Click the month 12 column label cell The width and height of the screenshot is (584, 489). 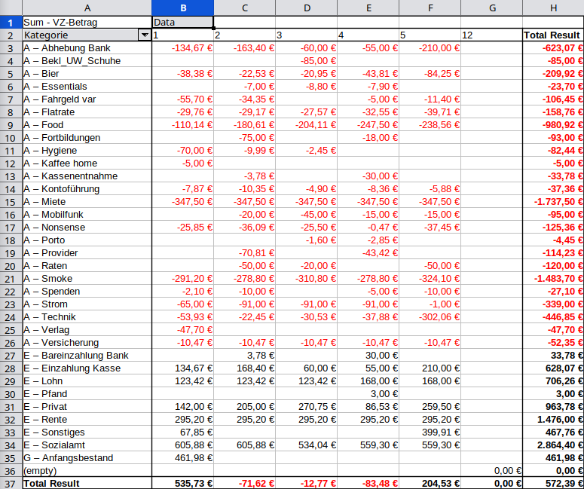491,35
